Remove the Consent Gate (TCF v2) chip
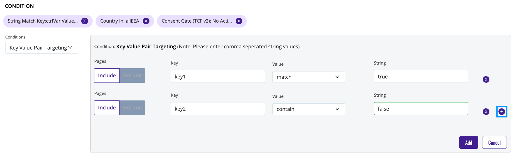Image resolution: width=513 pixels, height=154 pixels. (239, 21)
